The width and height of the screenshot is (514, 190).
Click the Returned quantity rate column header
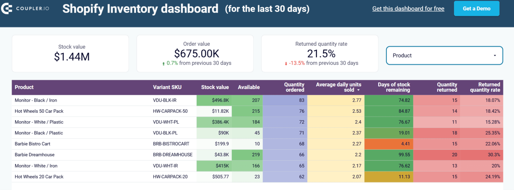click(x=485, y=87)
